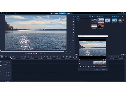Click the Undo arrow in timeline toolbar
The image size is (126, 94).
tap(16, 57)
